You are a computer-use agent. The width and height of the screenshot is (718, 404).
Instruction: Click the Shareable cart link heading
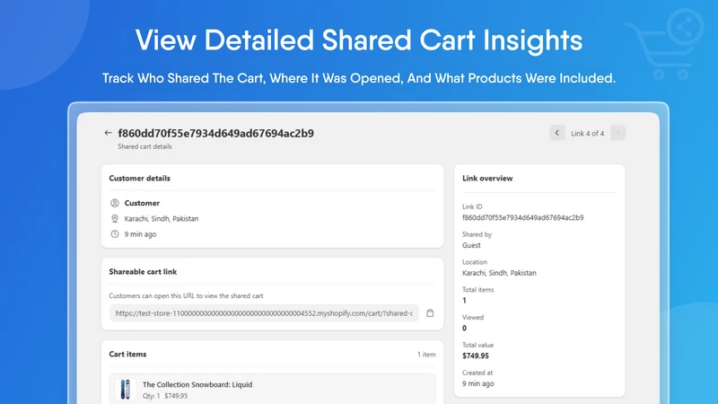click(x=143, y=272)
